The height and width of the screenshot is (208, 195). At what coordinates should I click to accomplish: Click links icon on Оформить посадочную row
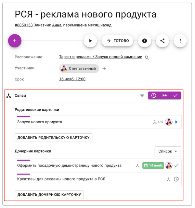pos(137,165)
